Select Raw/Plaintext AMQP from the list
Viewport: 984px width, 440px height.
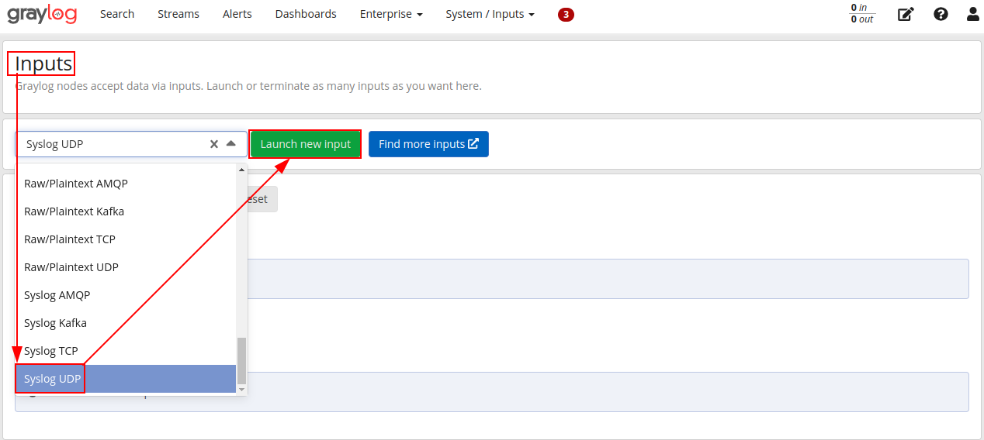pyautogui.click(x=126, y=184)
